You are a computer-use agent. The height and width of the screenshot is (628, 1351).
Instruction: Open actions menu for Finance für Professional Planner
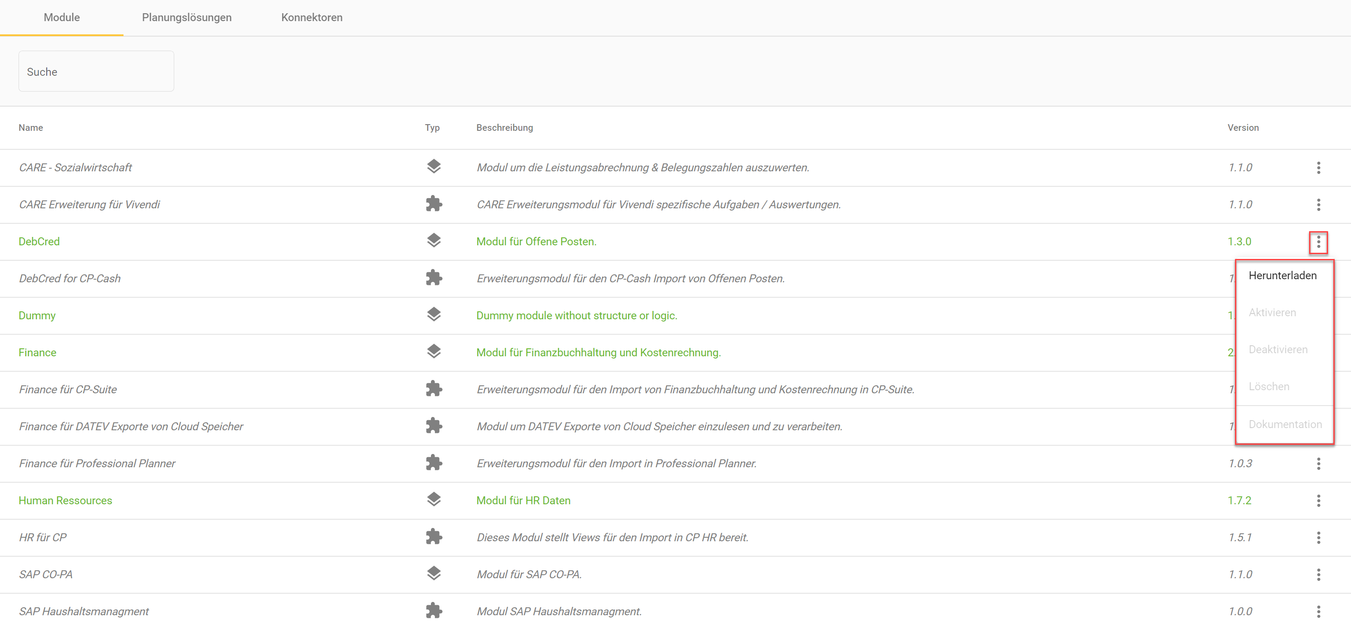pyautogui.click(x=1318, y=464)
